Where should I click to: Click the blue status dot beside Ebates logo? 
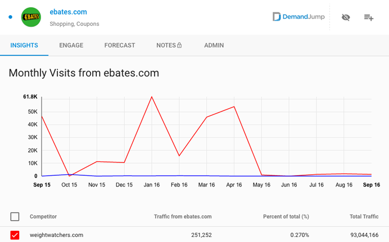11,17
